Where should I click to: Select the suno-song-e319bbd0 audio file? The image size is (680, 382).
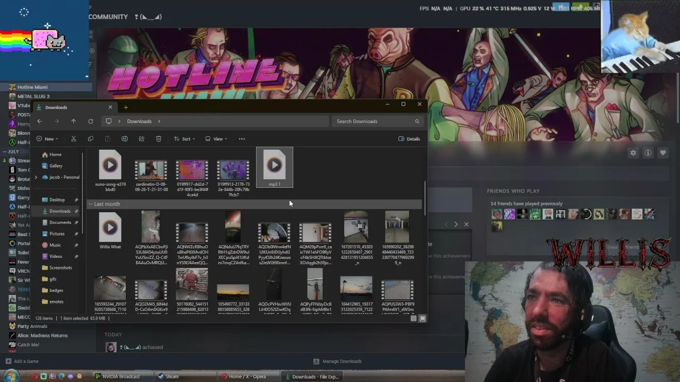[x=110, y=172]
